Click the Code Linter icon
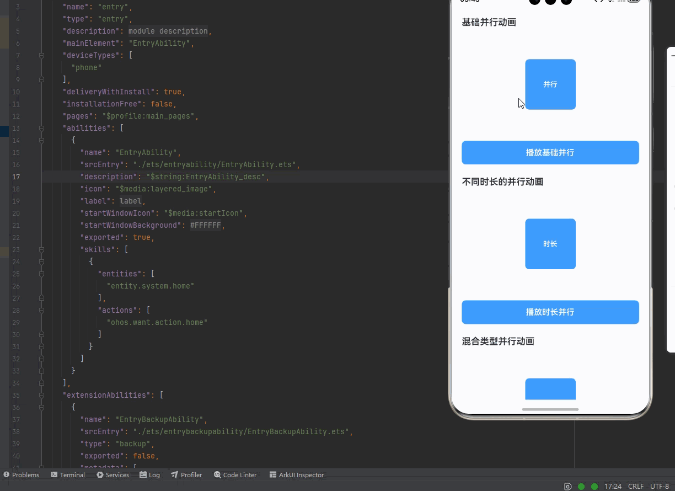 (217, 474)
